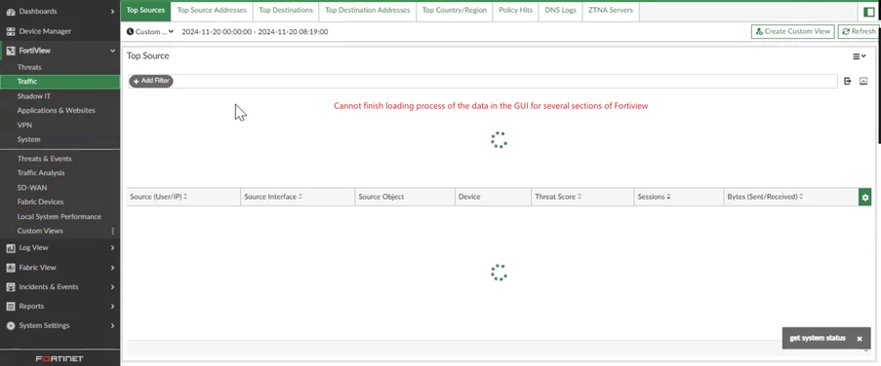Click the Log View sidebar icon

click(10, 248)
